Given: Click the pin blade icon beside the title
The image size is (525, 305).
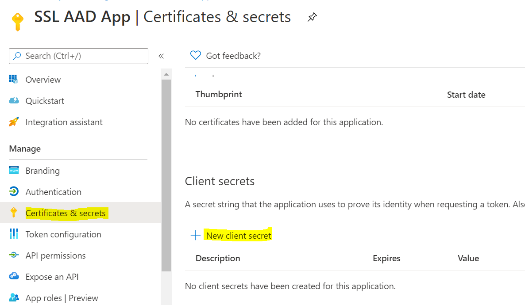Looking at the screenshot, I should tap(312, 17).
